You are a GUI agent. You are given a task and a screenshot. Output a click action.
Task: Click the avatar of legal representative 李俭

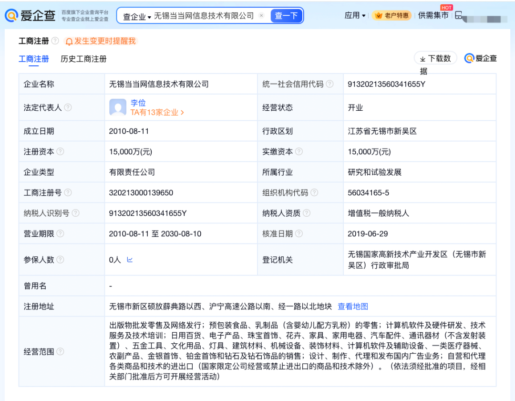[118, 107]
